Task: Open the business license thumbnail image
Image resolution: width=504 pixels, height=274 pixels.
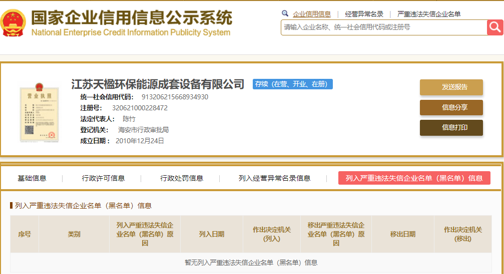Action: tap(39, 112)
